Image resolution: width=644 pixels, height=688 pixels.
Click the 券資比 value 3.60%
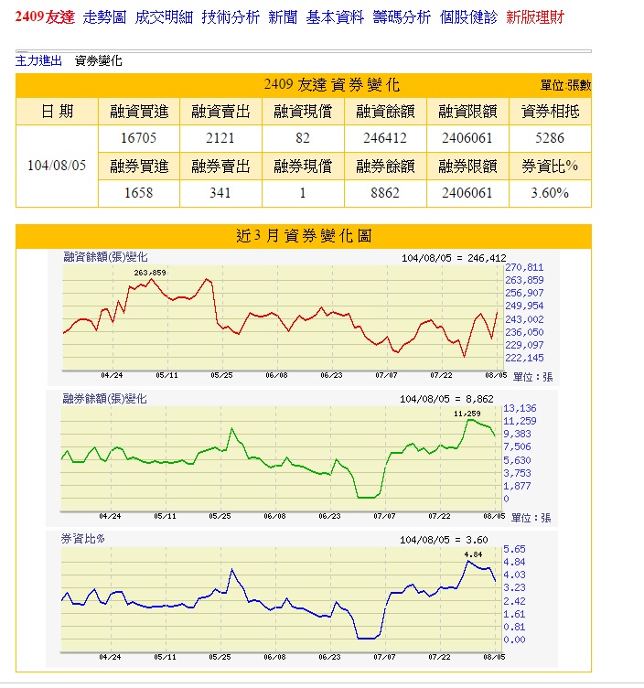point(550,193)
